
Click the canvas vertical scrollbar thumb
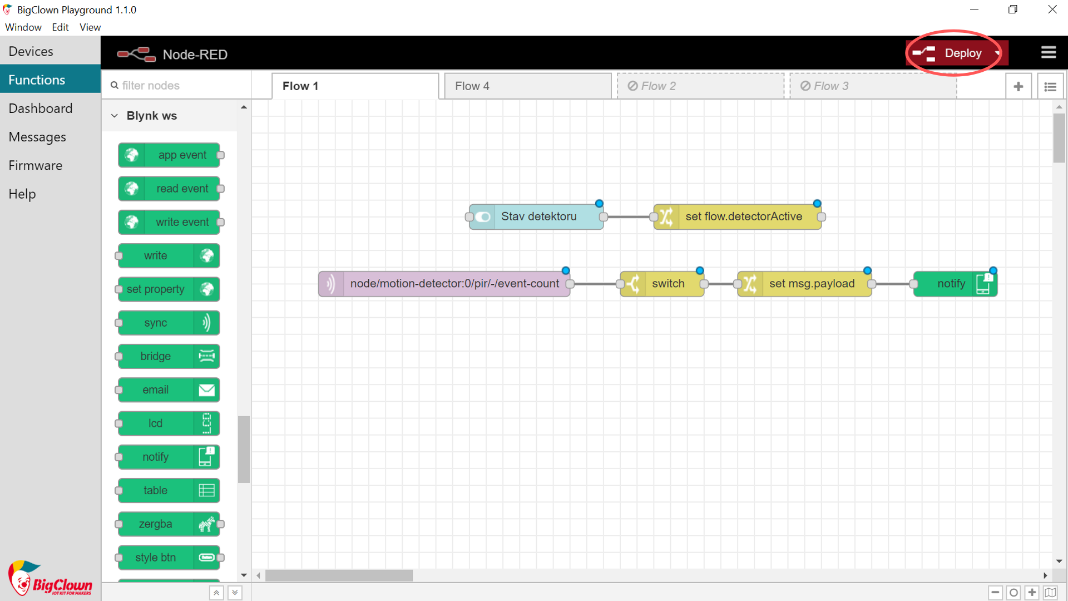click(x=1059, y=138)
